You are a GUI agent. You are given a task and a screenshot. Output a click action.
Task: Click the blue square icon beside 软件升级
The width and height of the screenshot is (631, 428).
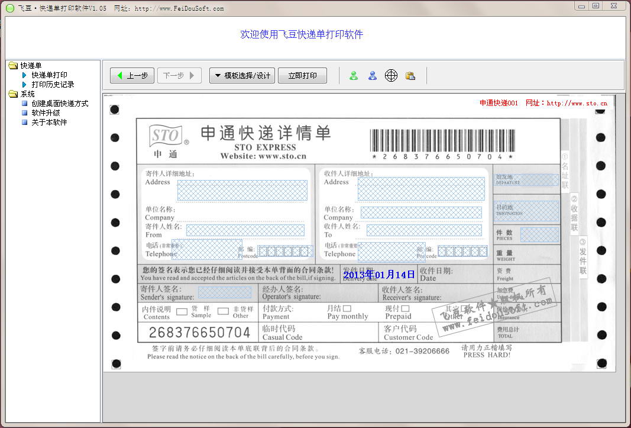pos(25,113)
